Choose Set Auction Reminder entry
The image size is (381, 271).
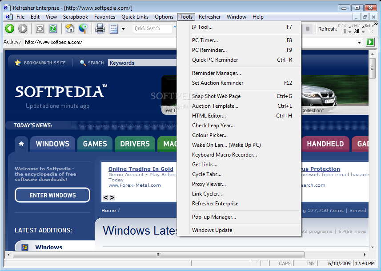[239, 82]
